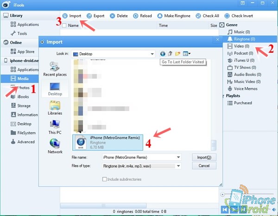Select iPhone (MetroGnome Remix) ringtone file
Viewport: 278px width, 216px height.
(x=107, y=142)
